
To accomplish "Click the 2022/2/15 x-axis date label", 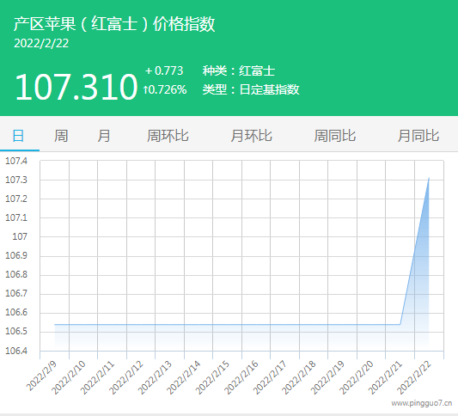I will (x=212, y=377).
